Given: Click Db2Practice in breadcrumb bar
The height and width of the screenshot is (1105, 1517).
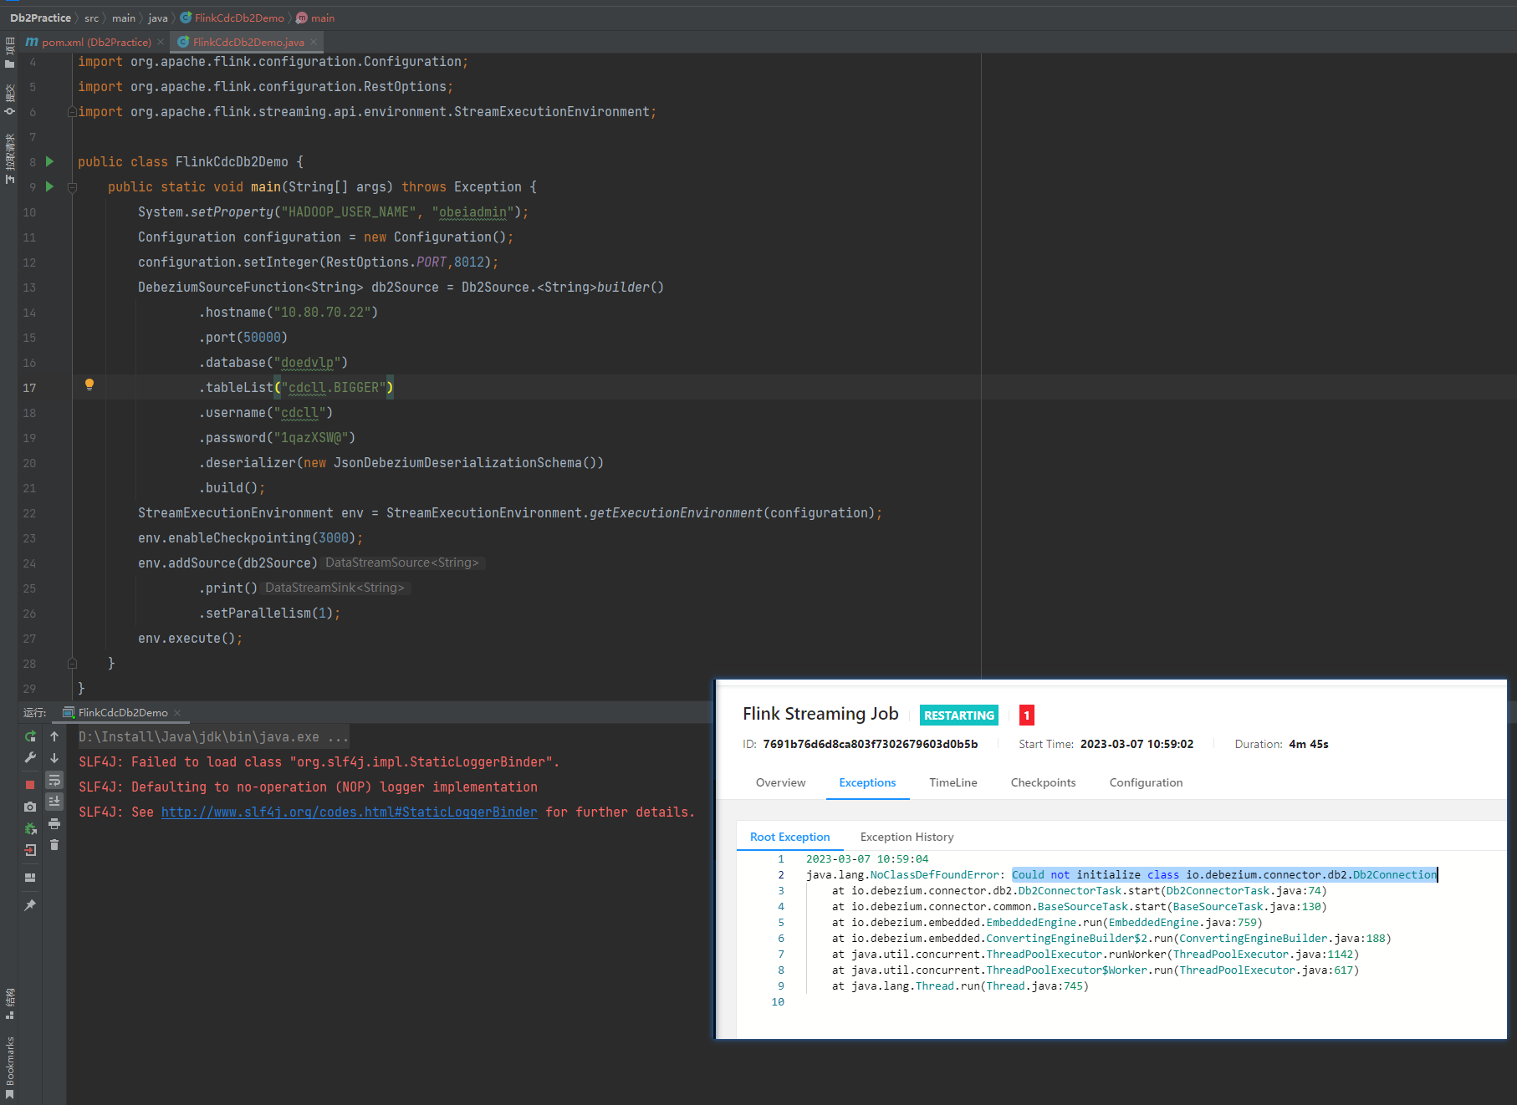Looking at the screenshot, I should click(x=40, y=18).
